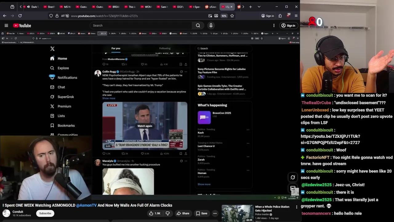The height and width of the screenshot is (222, 394).
Task: Go back using the browser back arrow
Action: pos(5,16)
